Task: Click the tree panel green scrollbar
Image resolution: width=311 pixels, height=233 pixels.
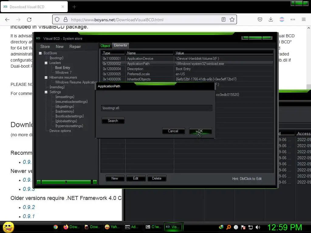Action: [66, 182]
